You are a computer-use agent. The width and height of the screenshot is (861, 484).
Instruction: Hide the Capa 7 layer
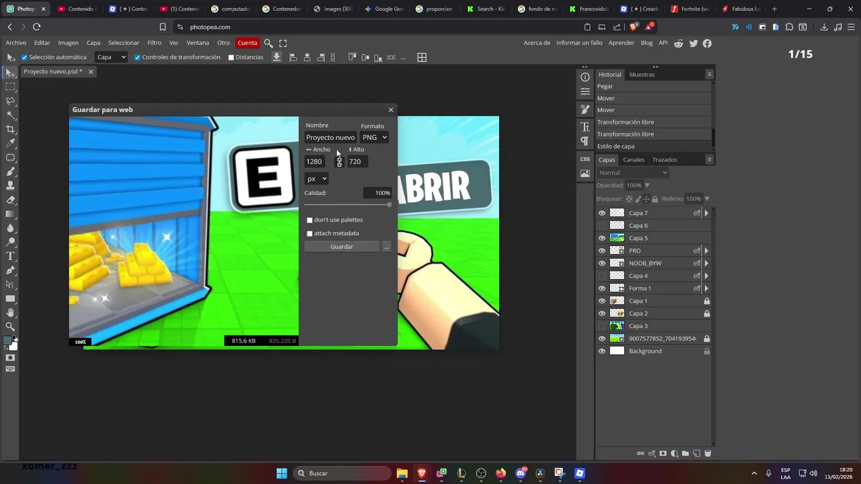(x=602, y=213)
